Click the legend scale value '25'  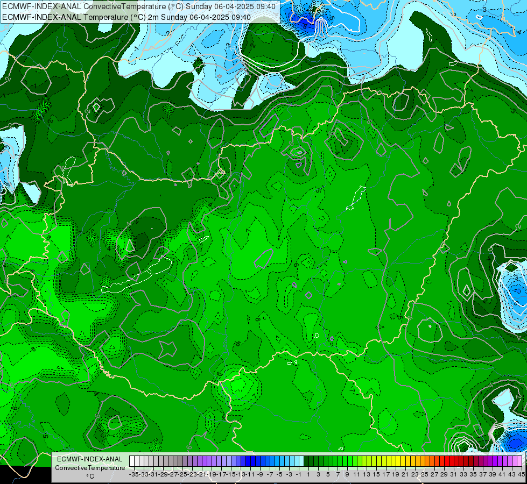point(425,475)
